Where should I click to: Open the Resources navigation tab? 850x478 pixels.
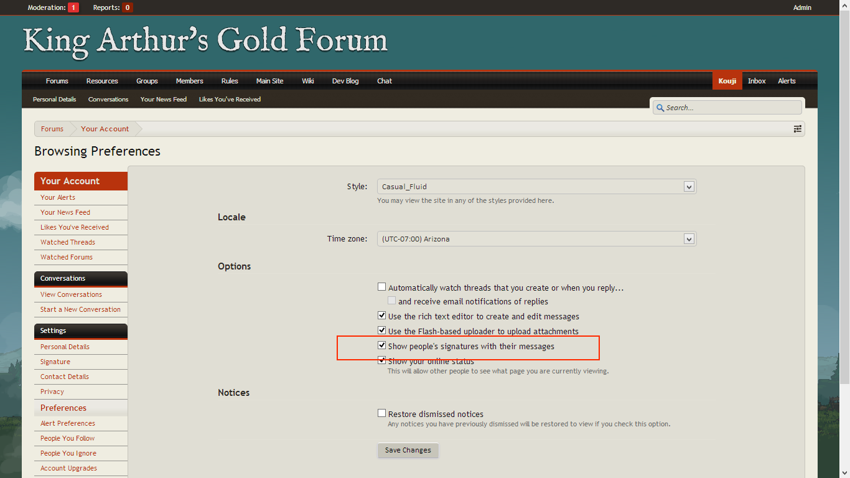(x=102, y=81)
